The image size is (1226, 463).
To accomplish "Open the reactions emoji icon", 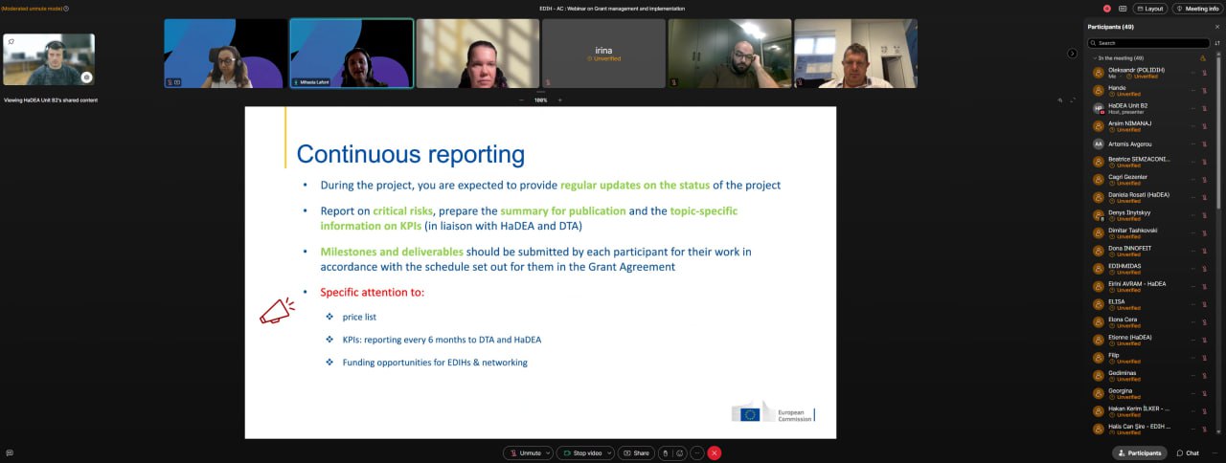I will click(x=680, y=452).
